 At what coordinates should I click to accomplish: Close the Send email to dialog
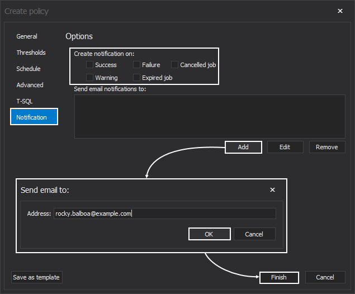point(272,189)
